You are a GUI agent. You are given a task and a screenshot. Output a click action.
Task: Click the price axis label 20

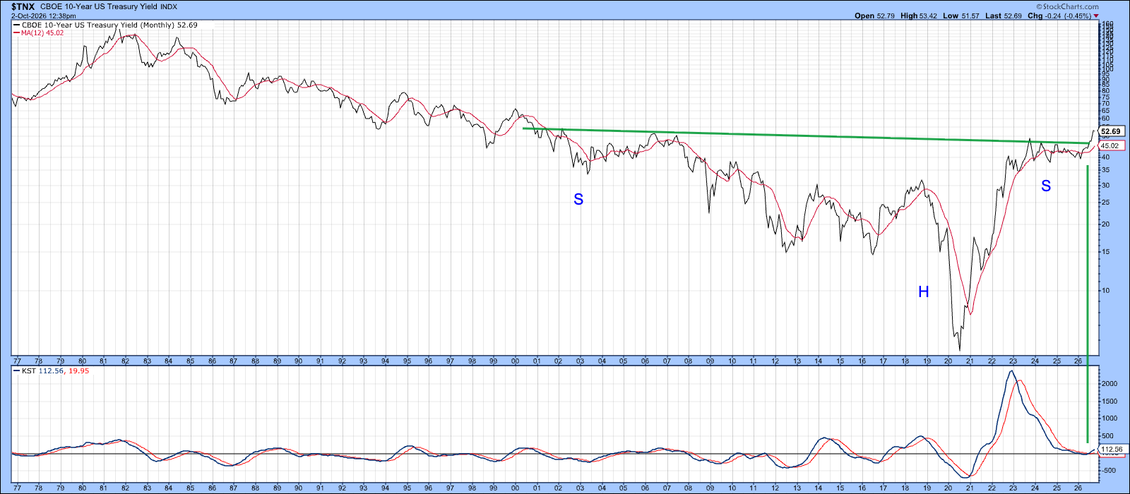pyautogui.click(x=1105, y=224)
